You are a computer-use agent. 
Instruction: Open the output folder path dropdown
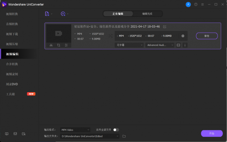(90, 136)
